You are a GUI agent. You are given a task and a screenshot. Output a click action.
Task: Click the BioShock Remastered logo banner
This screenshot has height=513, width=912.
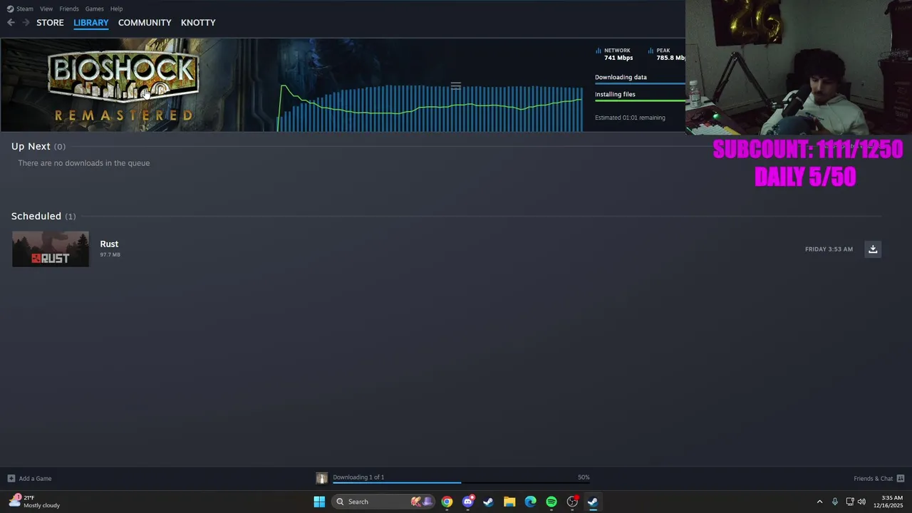click(123, 87)
